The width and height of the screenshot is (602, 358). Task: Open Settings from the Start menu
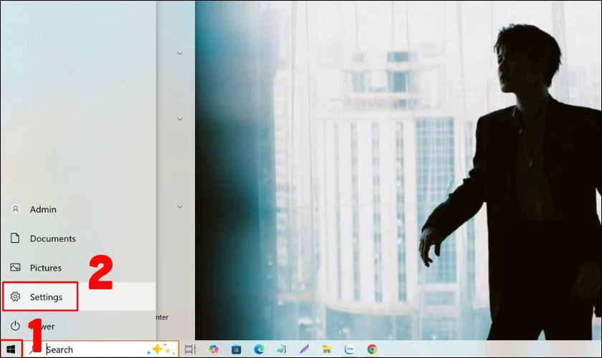tap(78, 297)
